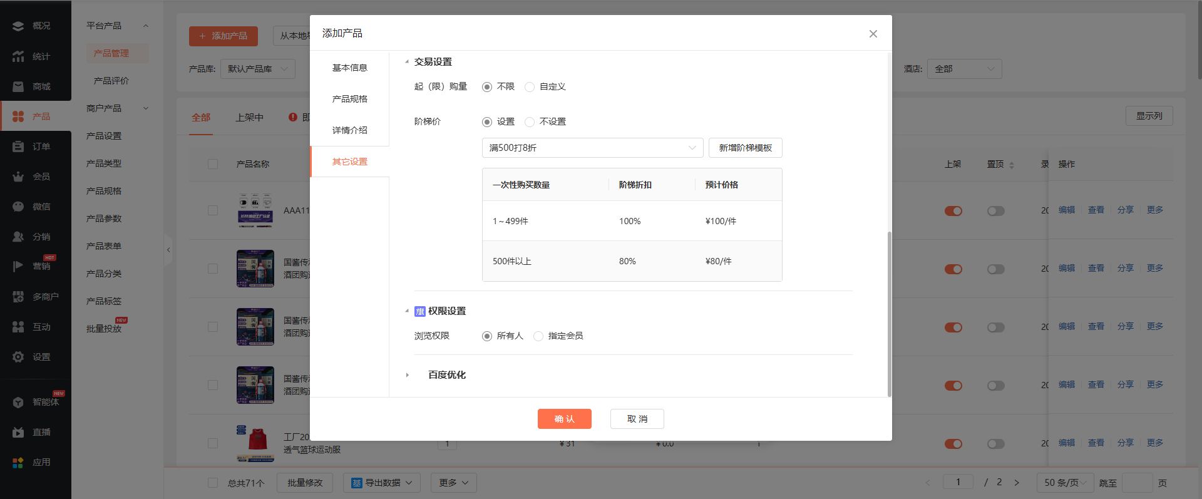1202x499 pixels.
Task: Click the 订单 orders icon in sidebar
Action: point(18,147)
